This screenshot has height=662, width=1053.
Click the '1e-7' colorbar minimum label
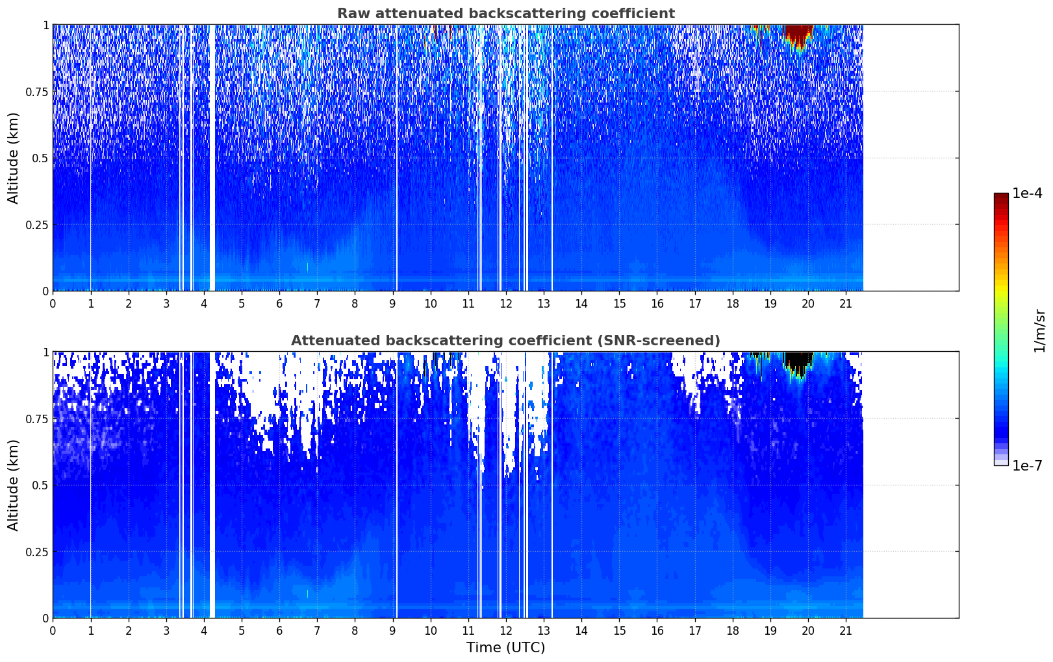[x=1027, y=465]
